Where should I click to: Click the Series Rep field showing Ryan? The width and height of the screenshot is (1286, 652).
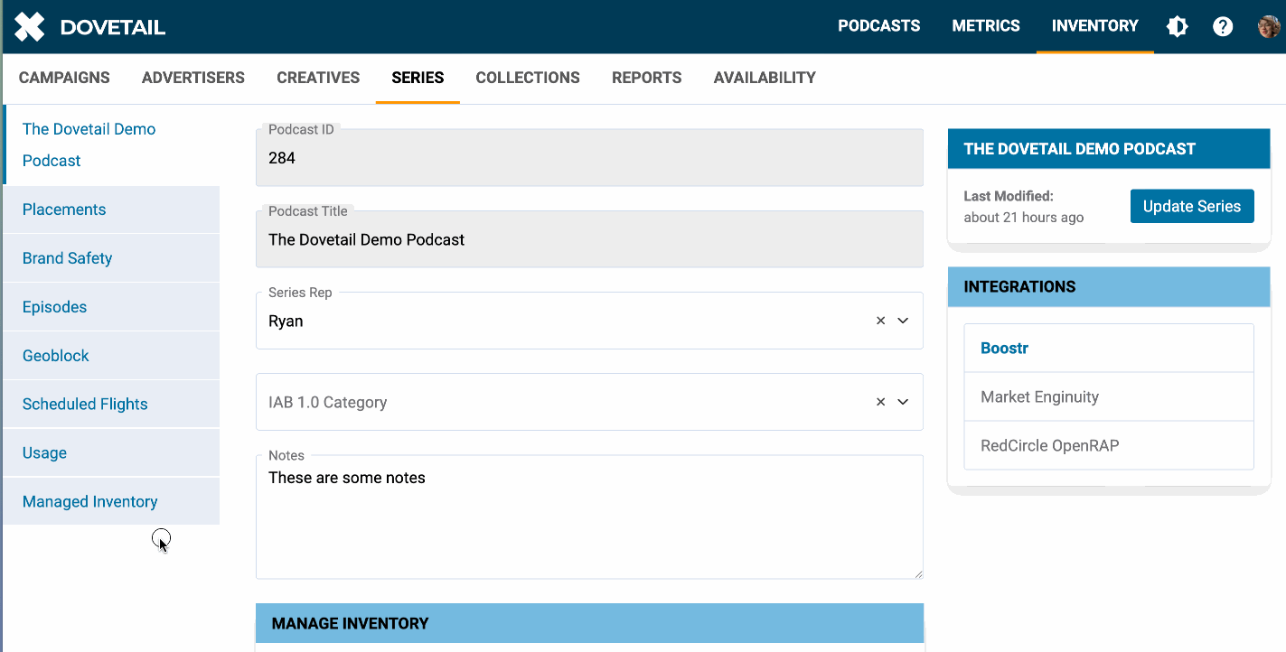pyautogui.click(x=589, y=321)
